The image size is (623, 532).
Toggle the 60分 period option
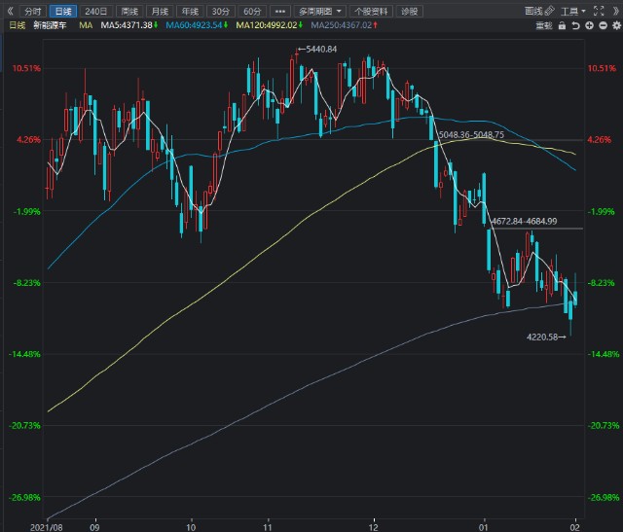pyautogui.click(x=252, y=11)
